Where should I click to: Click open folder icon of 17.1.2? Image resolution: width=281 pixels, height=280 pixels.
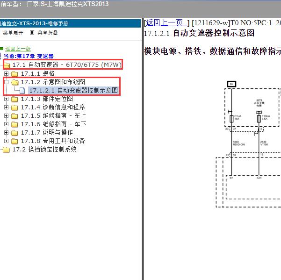(14, 82)
